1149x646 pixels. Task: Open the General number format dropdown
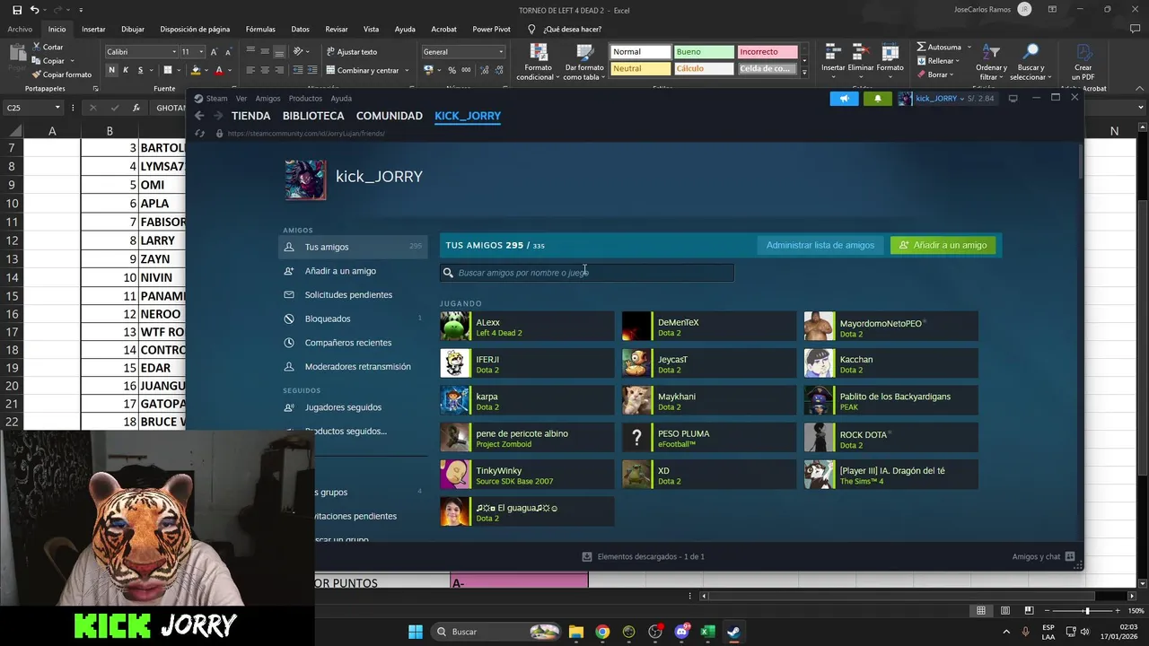[501, 52]
